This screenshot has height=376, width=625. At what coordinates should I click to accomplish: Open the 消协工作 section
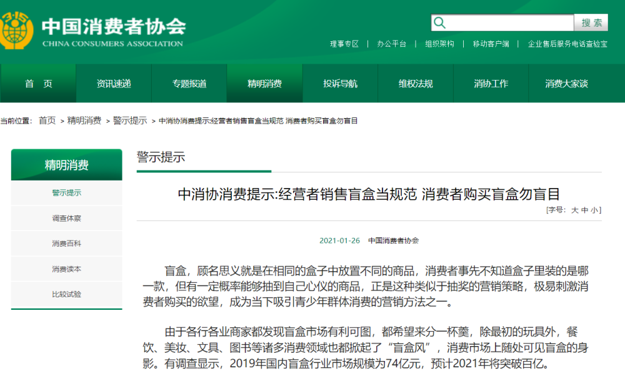pos(491,83)
